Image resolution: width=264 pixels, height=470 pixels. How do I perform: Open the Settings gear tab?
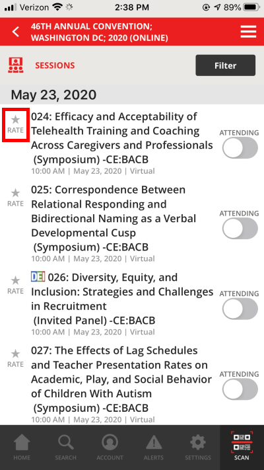tap(198, 448)
